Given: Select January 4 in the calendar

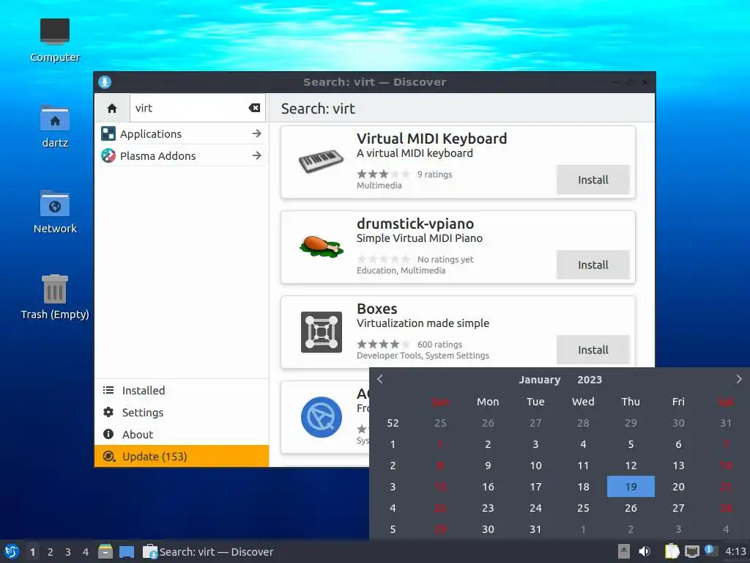Looking at the screenshot, I should [583, 444].
